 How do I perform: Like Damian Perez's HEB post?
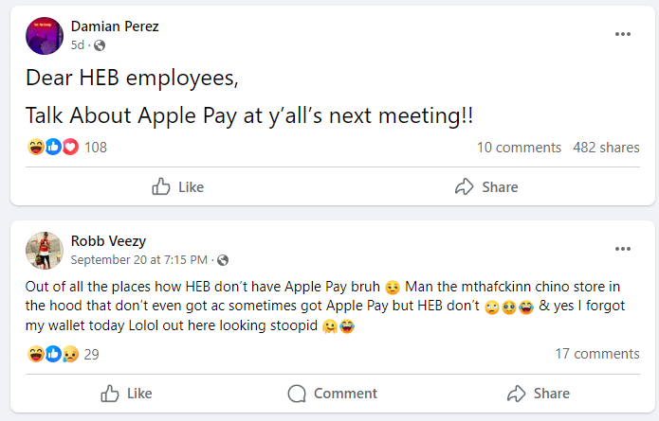178,187
